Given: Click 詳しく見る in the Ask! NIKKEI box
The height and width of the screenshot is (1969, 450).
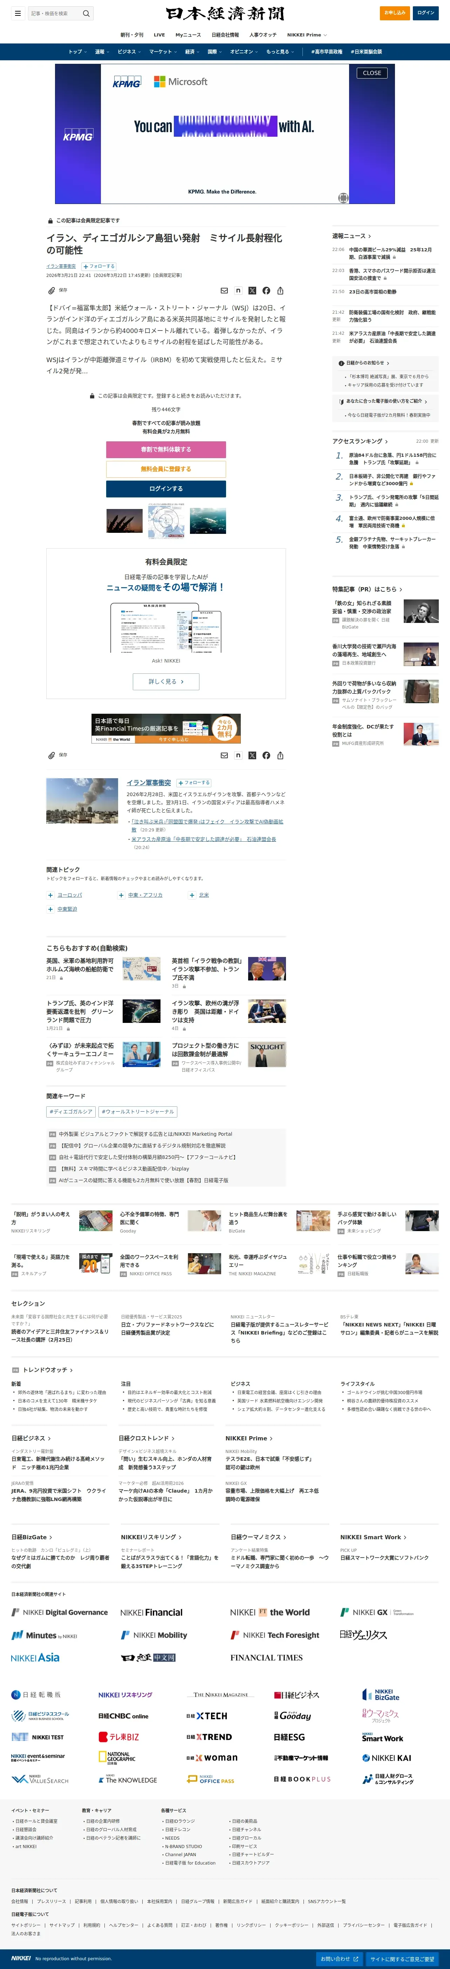Looking at the screenshot, I should 166,681.
